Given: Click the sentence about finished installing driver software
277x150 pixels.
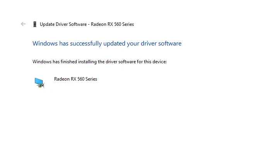Looking at the screenshot, I should (99, 62).
